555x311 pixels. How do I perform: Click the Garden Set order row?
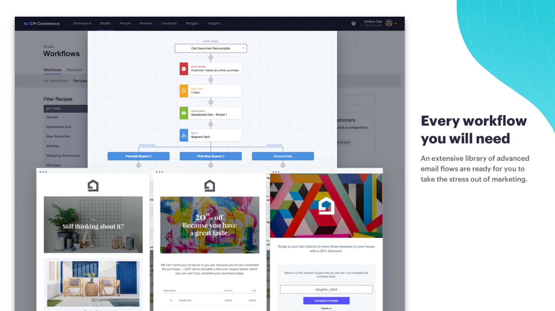click(210, 300)
